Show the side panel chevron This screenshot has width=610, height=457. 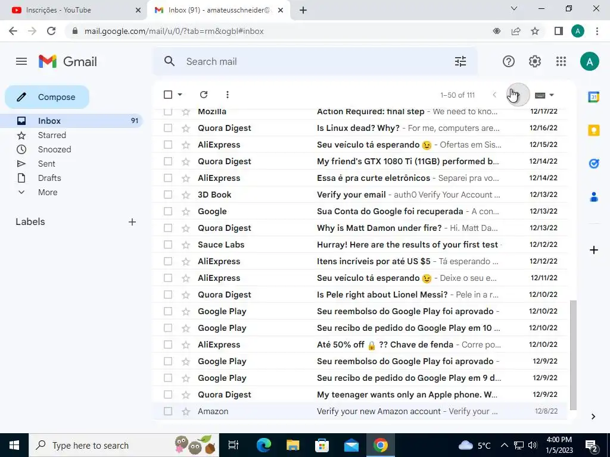(x=593, y=417)
